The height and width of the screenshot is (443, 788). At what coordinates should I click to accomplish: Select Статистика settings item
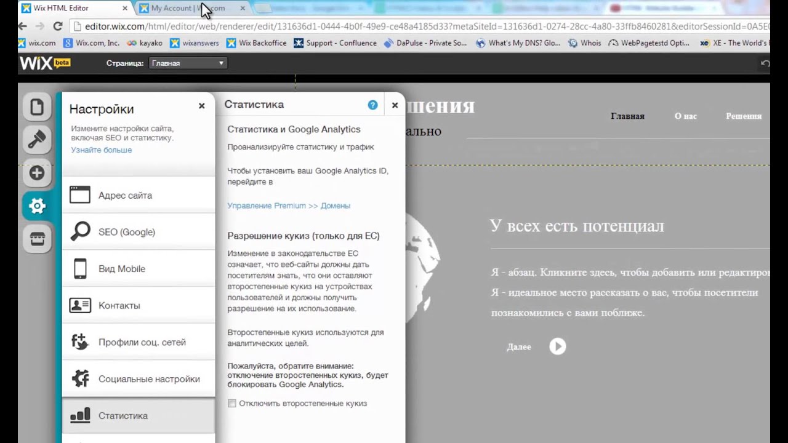pos(139,415)
